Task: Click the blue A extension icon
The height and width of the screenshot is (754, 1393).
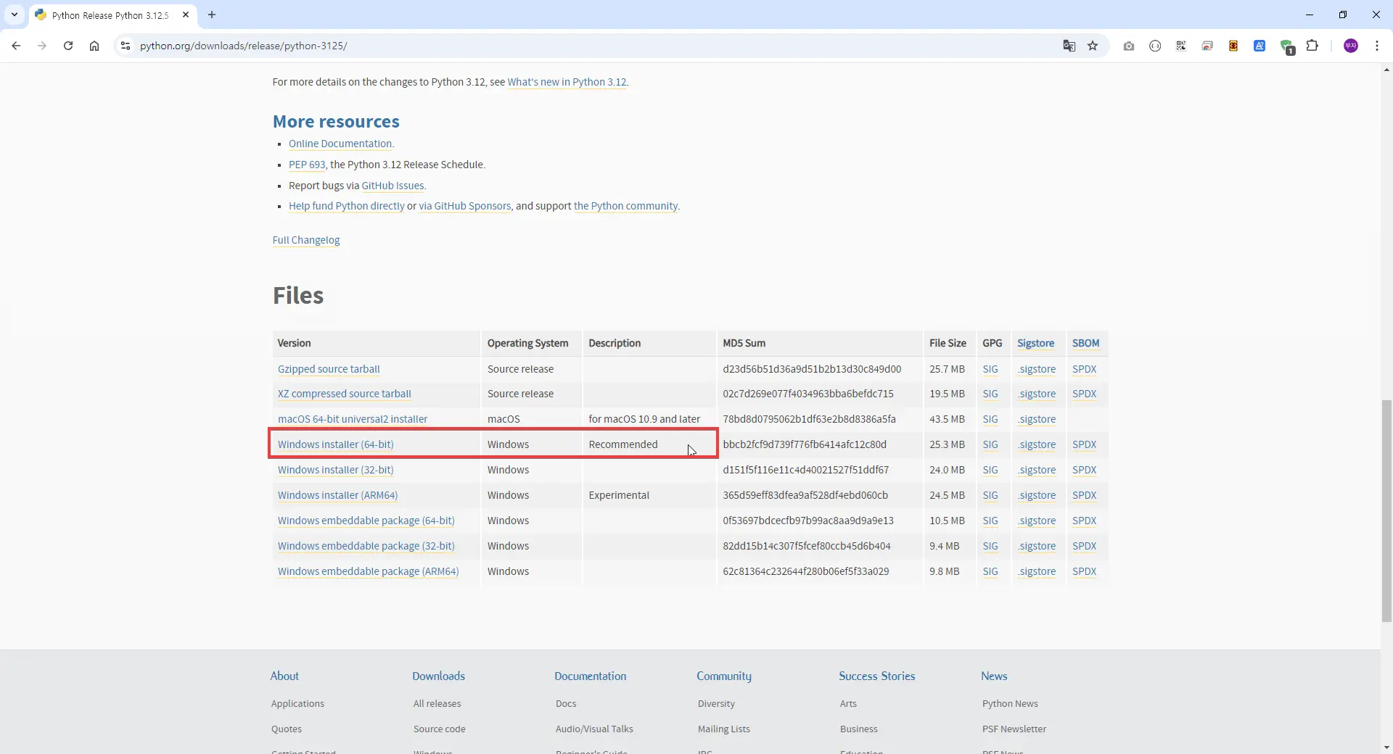Action: tap(1260, 46)
